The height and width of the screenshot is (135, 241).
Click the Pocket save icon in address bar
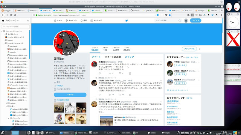tap(166, 15)
